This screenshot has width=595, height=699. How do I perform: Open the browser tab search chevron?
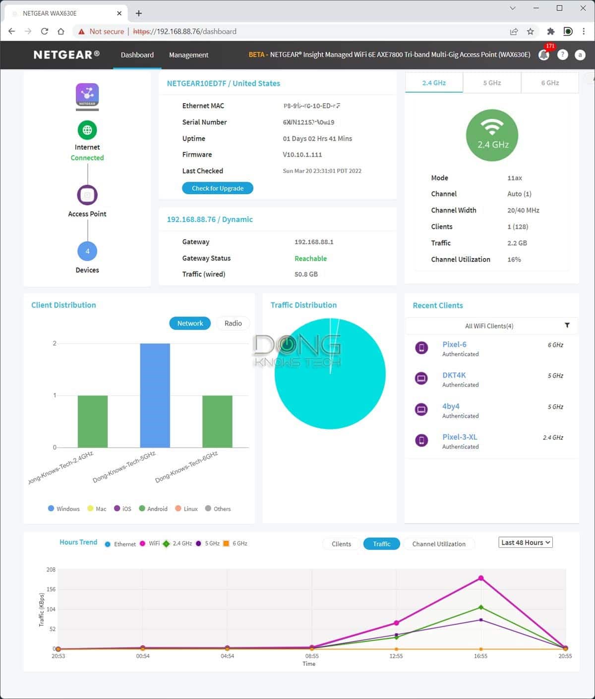click(x=513, y=8)
